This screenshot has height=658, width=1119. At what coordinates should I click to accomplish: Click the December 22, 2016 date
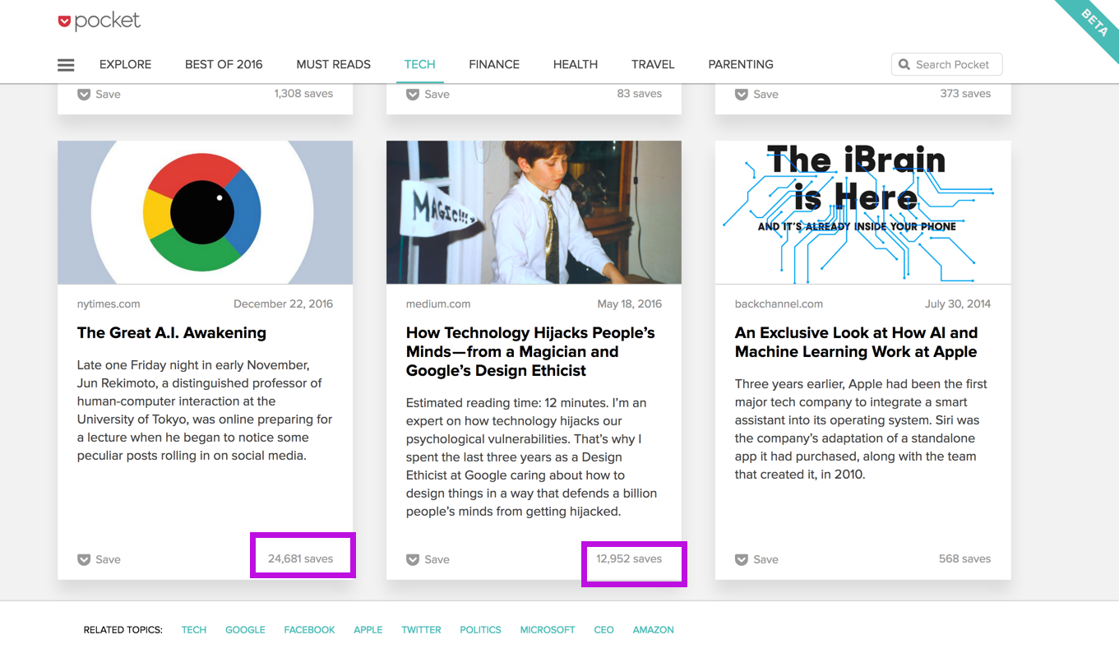tap(283, 304)
